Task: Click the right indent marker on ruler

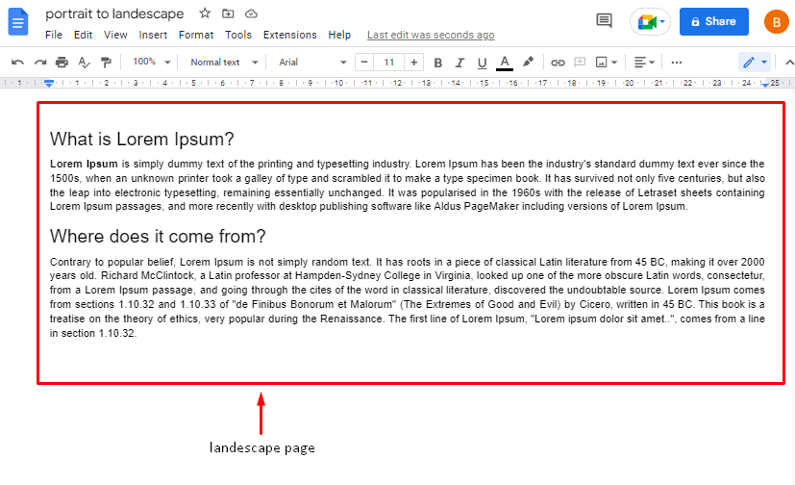Action: (x=765, y=85)
